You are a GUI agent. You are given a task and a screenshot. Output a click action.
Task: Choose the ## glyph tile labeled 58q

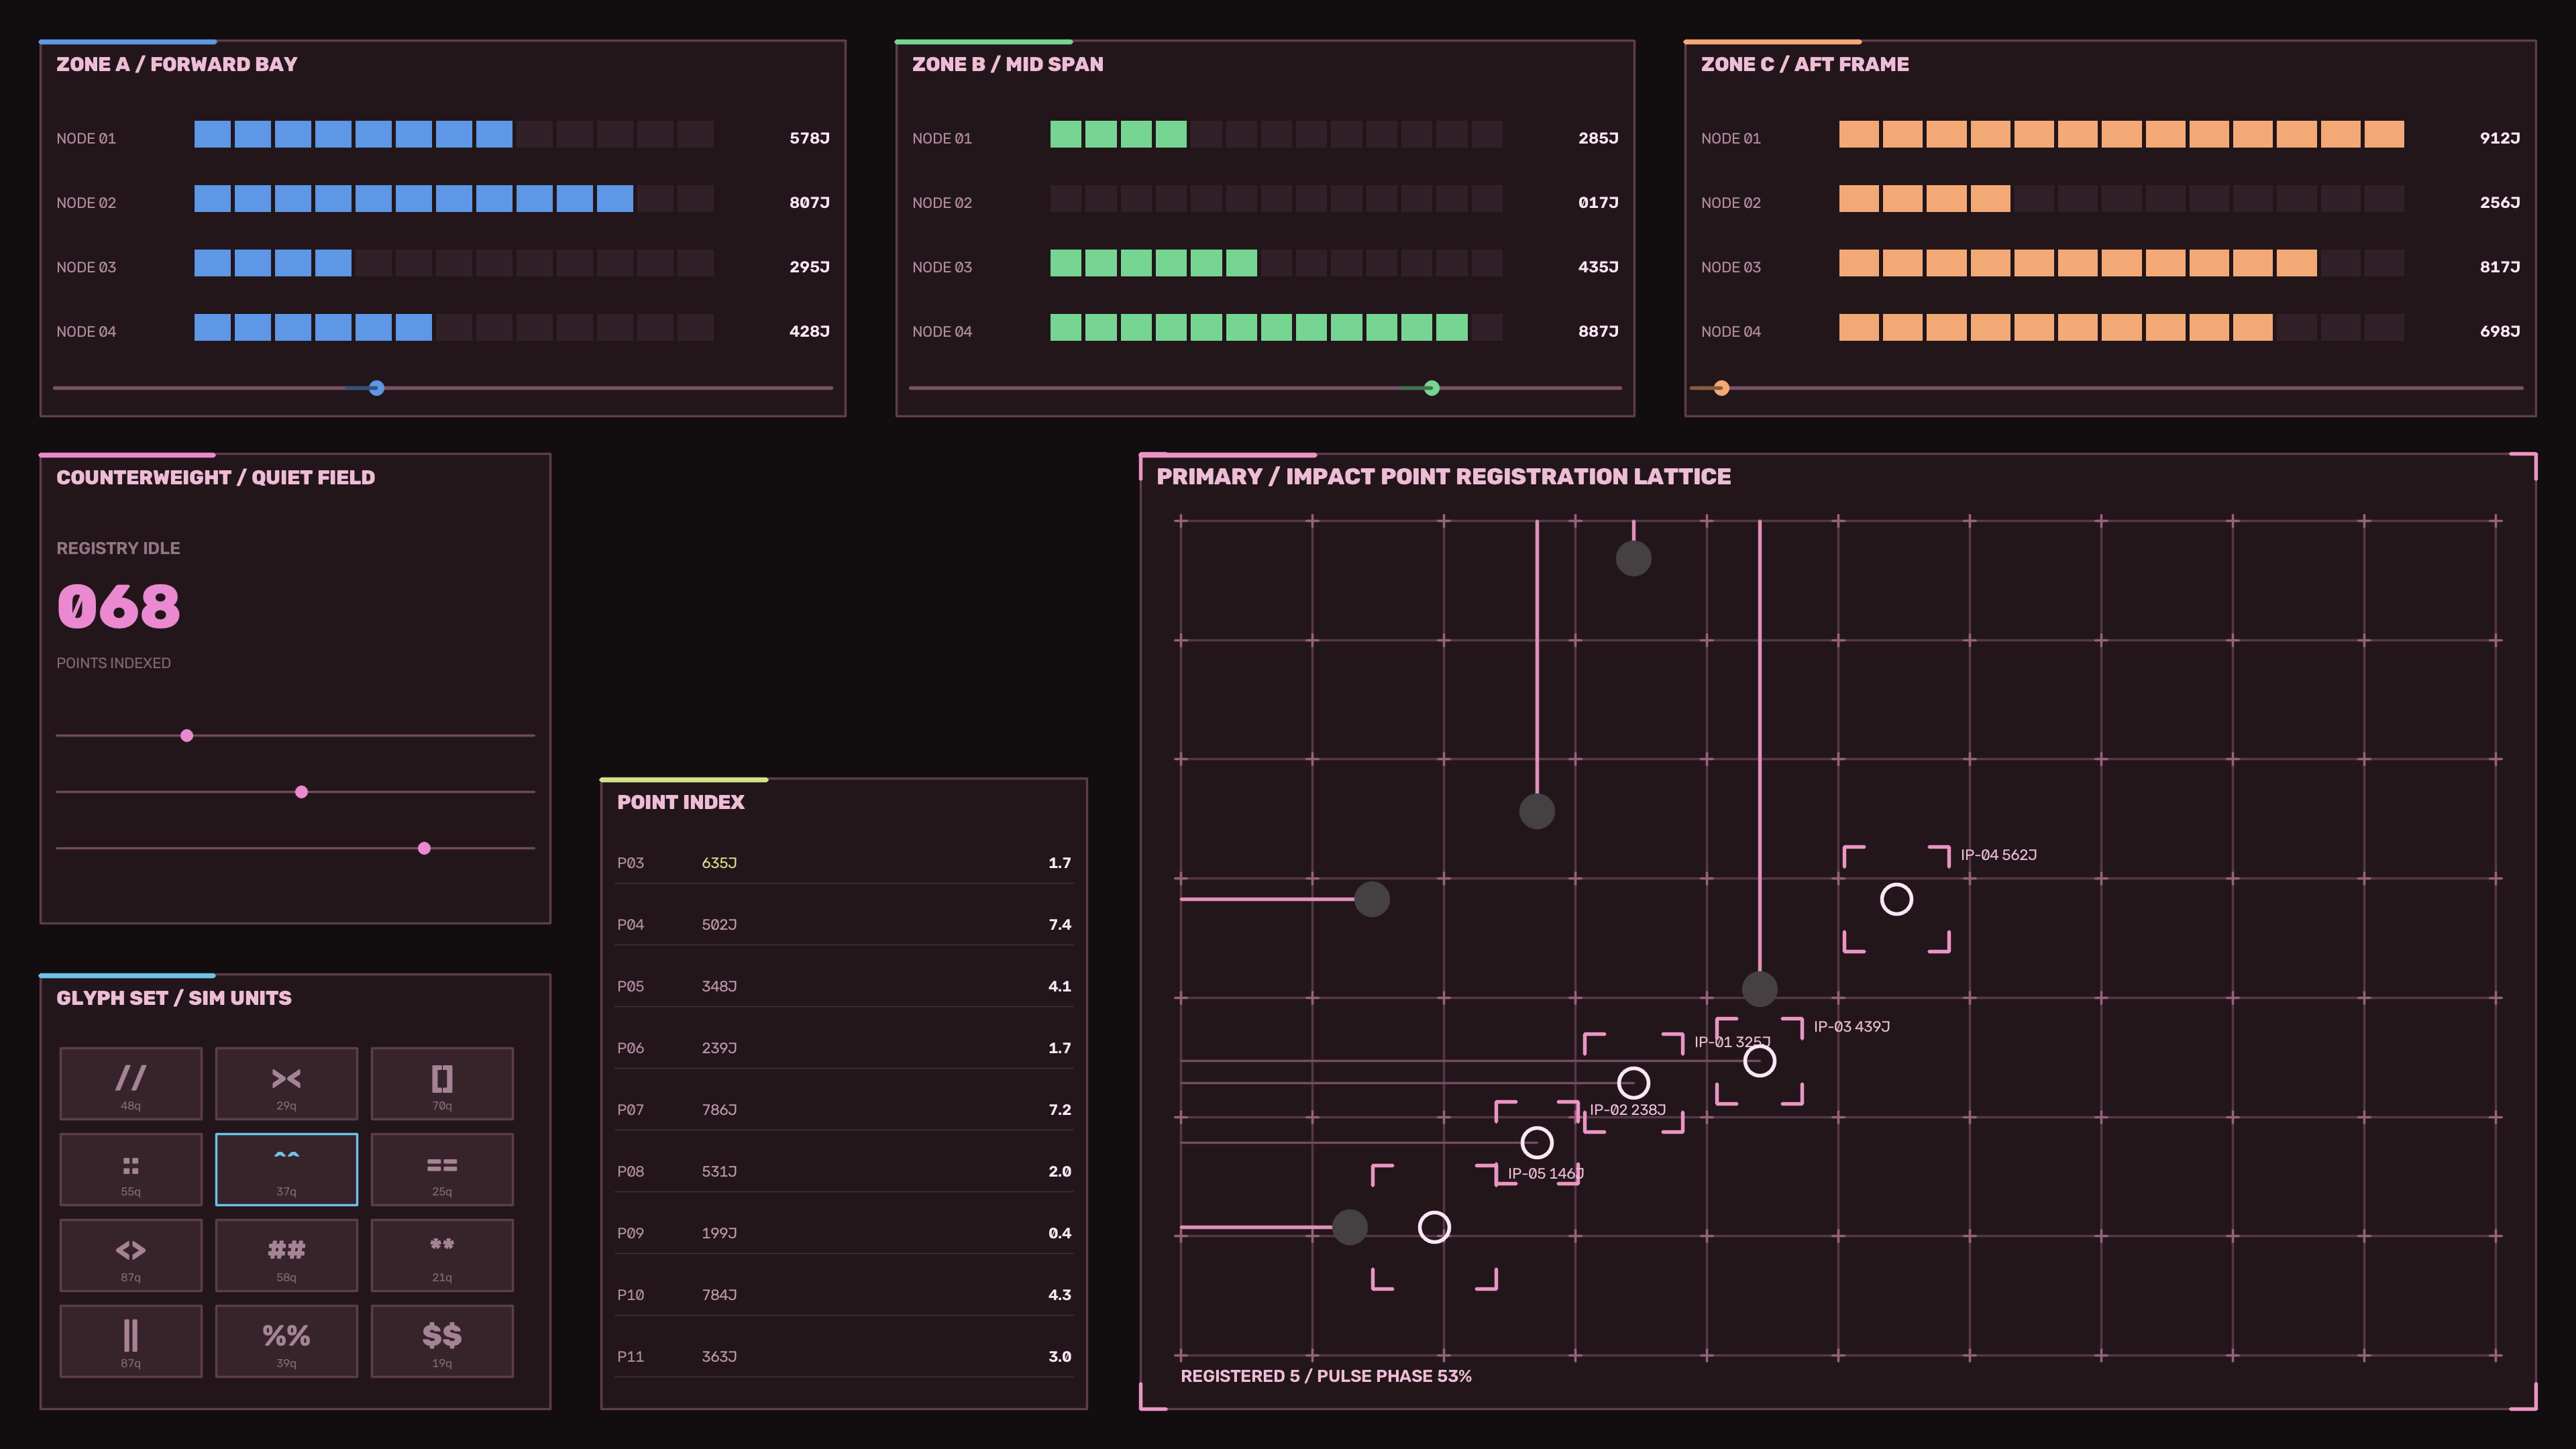click(286, 1255)
